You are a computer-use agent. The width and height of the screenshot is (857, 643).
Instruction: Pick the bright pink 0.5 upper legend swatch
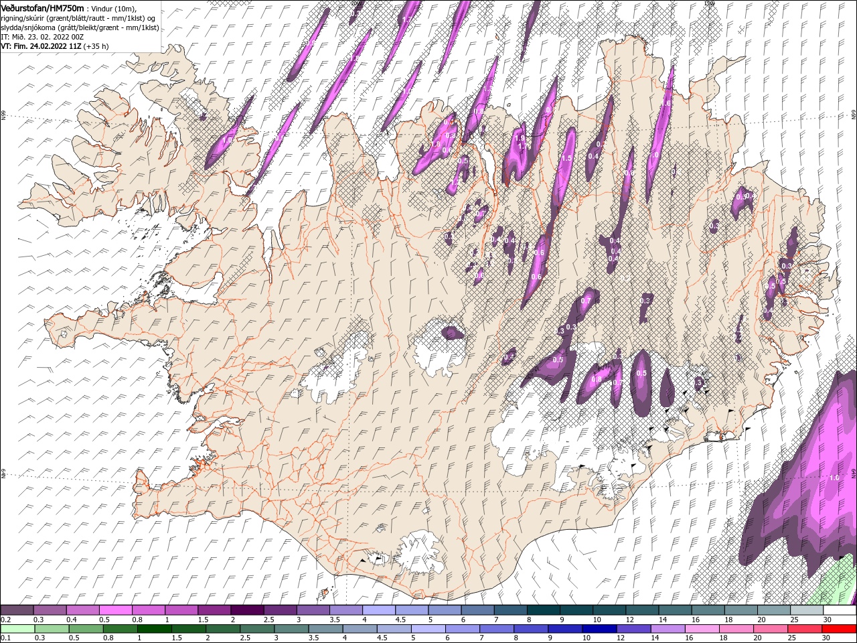[x=115, y=610]
